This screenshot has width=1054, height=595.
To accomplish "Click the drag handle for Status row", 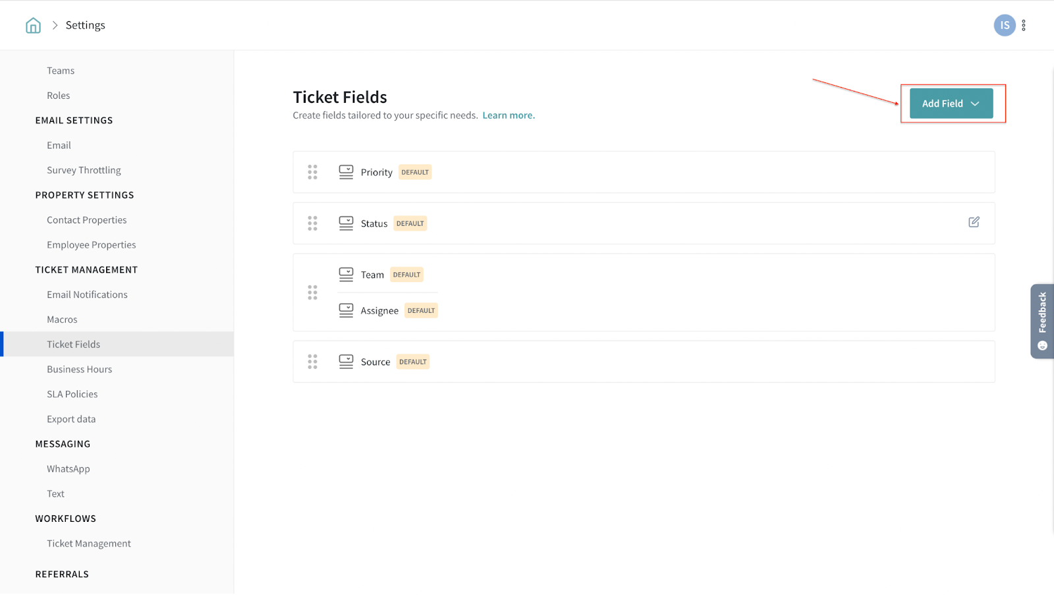I will tap(312, 223).
